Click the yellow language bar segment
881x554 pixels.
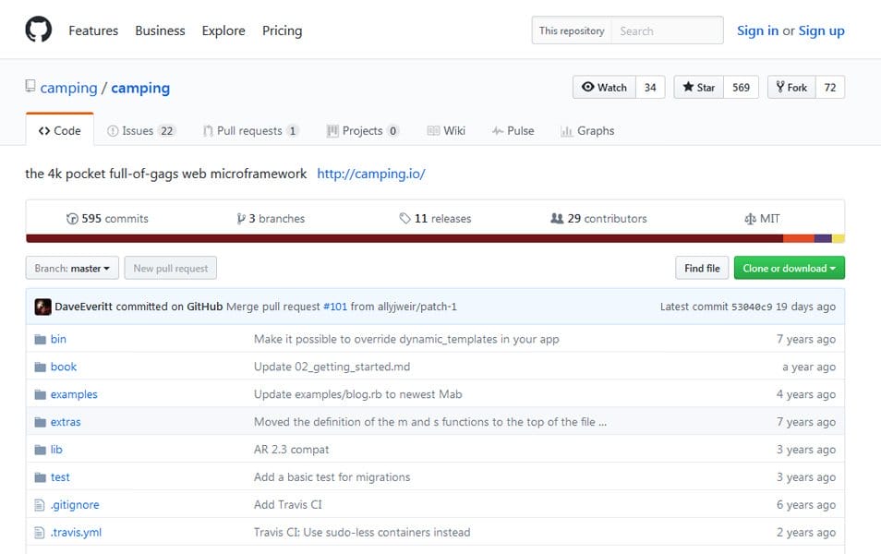point(839,238)
